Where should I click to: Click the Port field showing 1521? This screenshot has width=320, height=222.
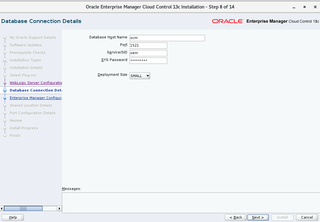[148, 46]
